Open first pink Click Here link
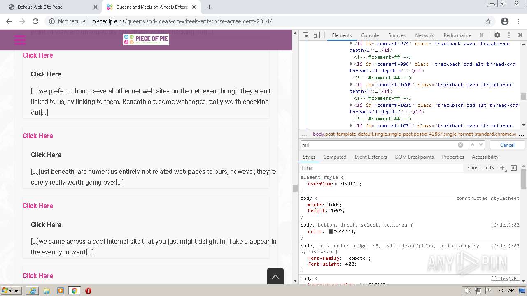The height and width of the screenshot is (296, 527). click(x=38, y=55)
